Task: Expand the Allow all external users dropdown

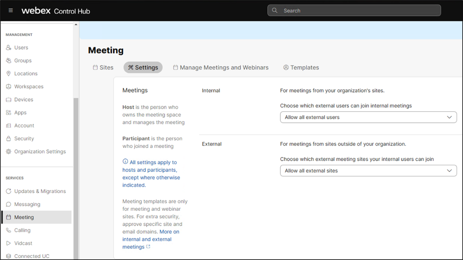Action: click(x=368, y=117)
